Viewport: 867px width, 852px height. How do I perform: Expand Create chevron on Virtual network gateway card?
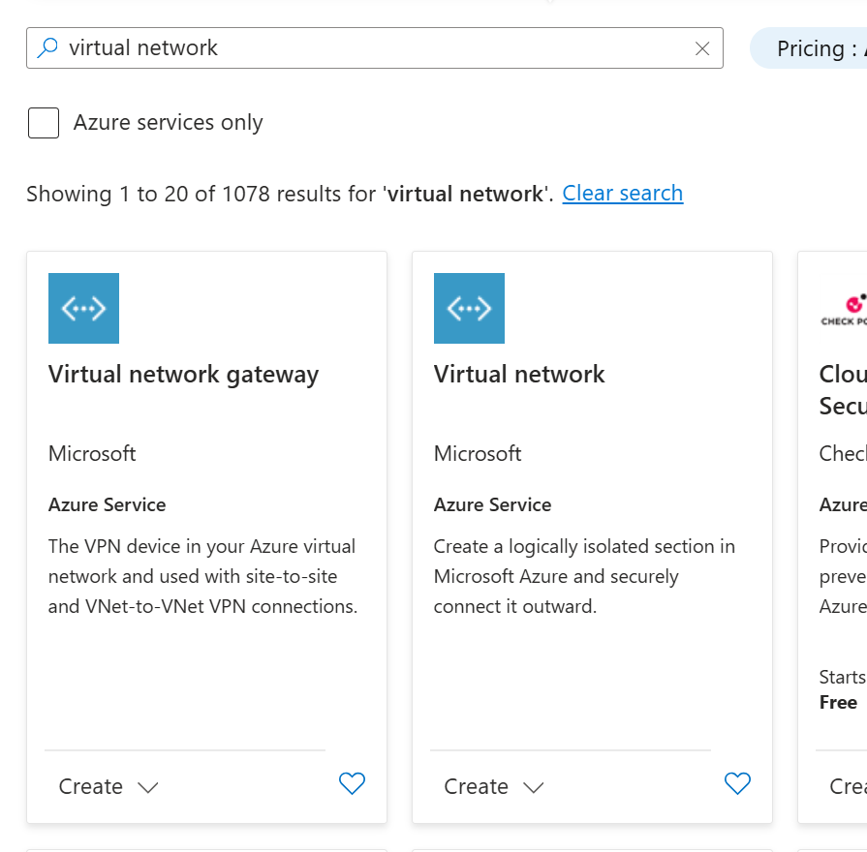pos(147,787)
